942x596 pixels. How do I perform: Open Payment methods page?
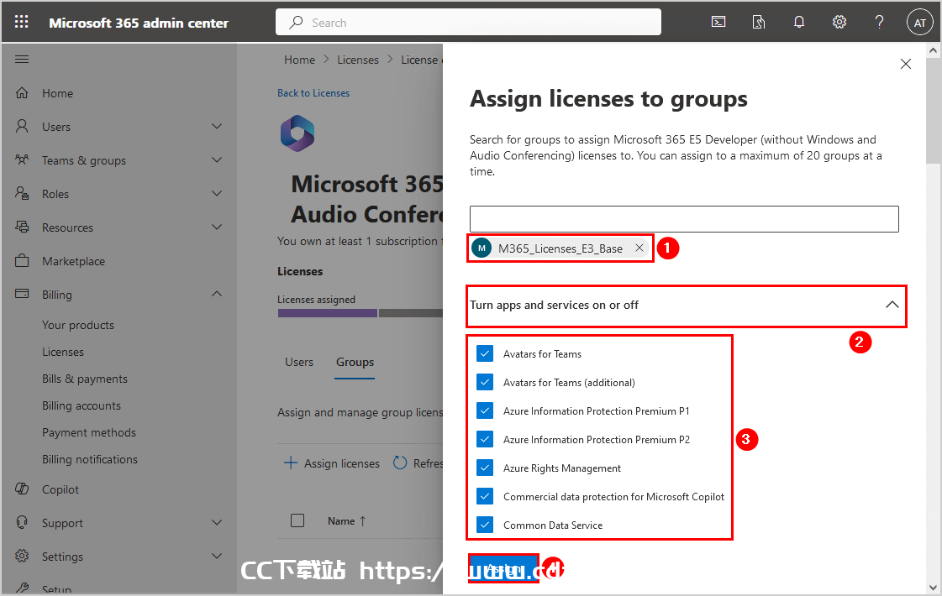89,432
